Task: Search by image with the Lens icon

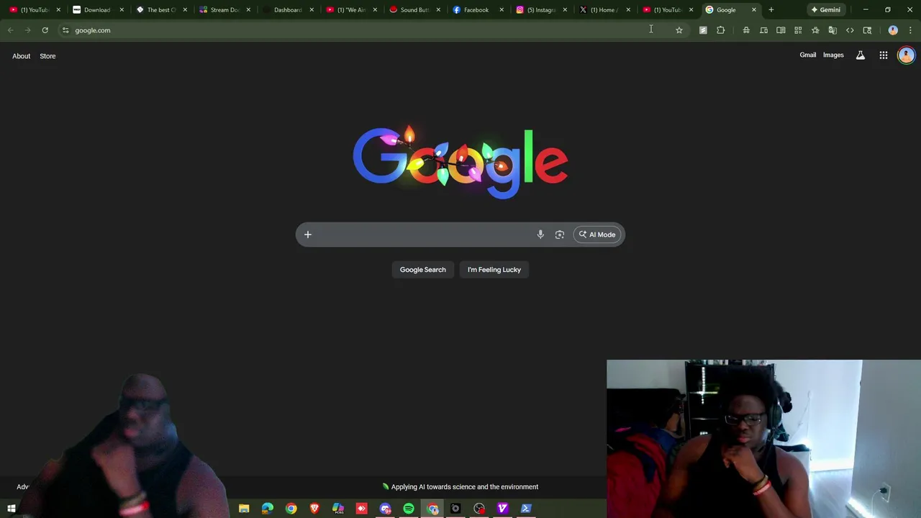Action: coord(560,235)
